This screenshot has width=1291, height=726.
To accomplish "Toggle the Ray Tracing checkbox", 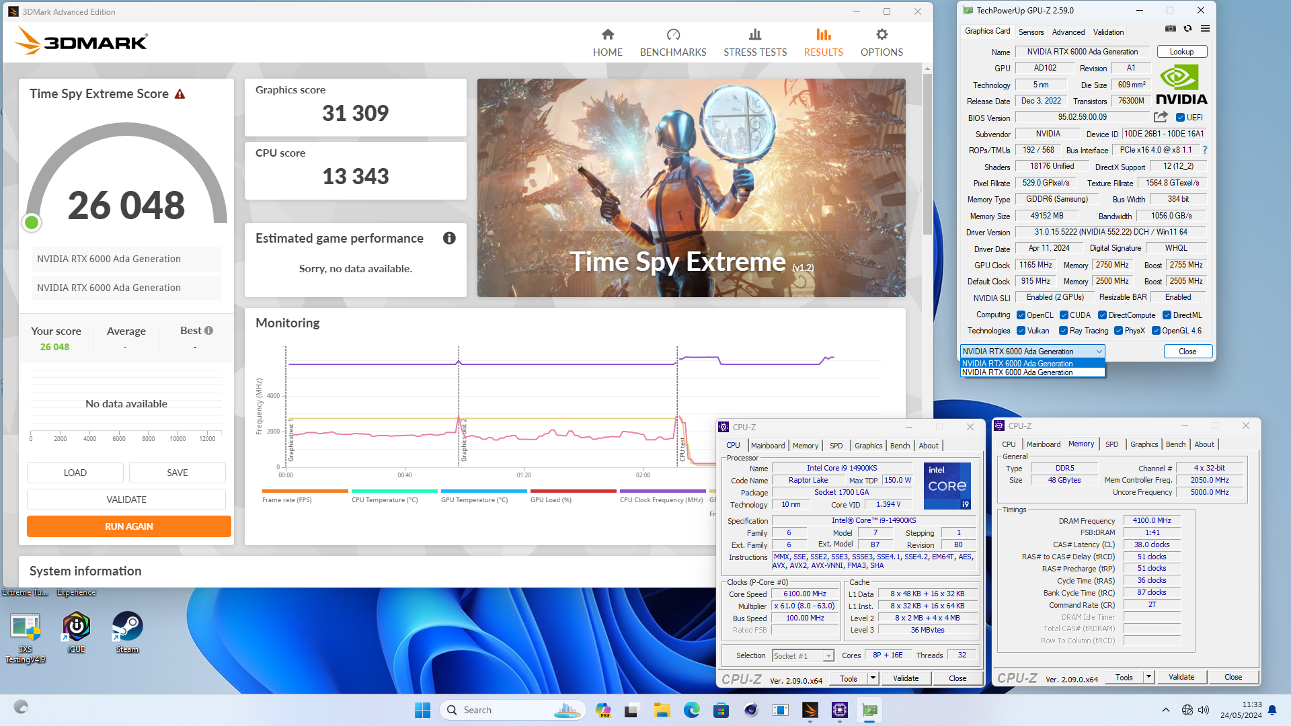I will (x=1063, y=331).
